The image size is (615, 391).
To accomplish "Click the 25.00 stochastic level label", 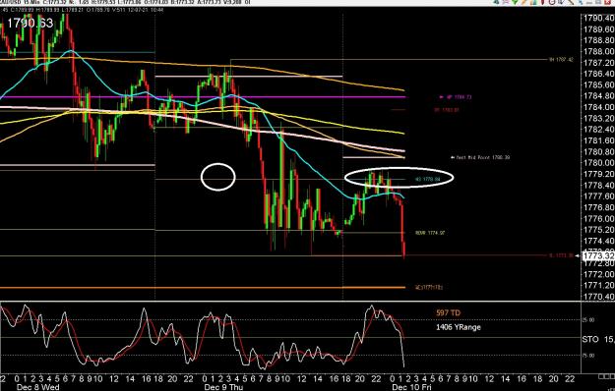I will (589, 320).
